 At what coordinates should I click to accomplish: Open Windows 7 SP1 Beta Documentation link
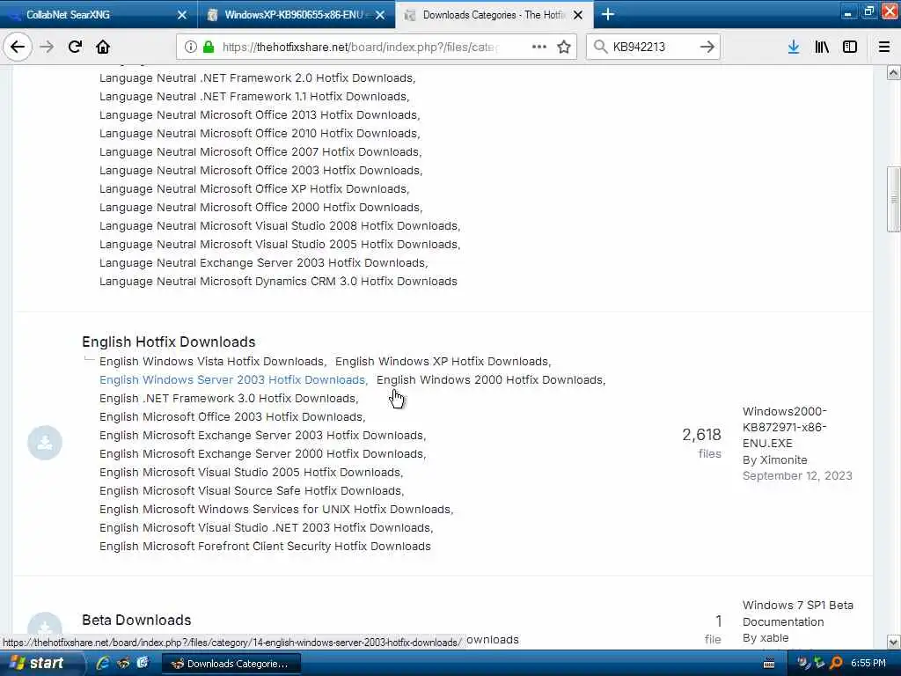coord(797,614)
